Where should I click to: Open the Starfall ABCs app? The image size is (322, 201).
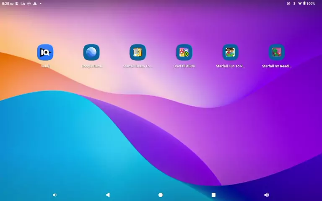(x=184, y=52)
